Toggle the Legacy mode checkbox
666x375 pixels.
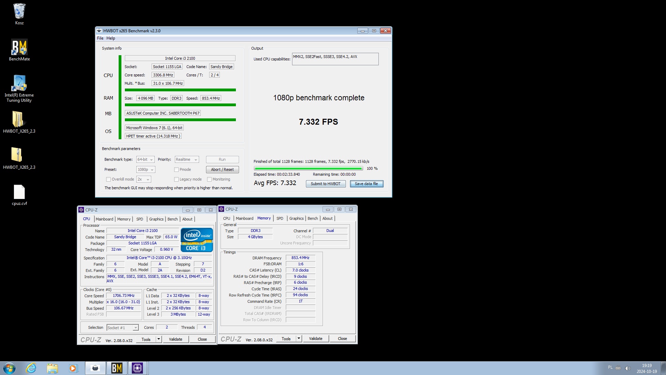coord(176,179)
